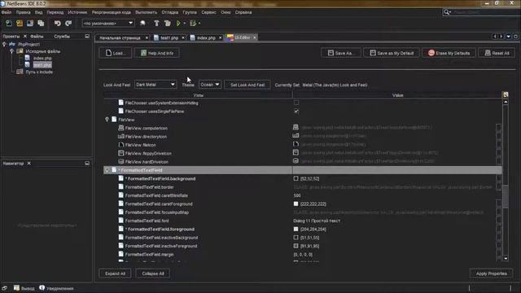Image resolution: width=521 pixels, height=293 pixels.
Task: Click the FileView.directoryIcon value icon
Action: [296, 136]
